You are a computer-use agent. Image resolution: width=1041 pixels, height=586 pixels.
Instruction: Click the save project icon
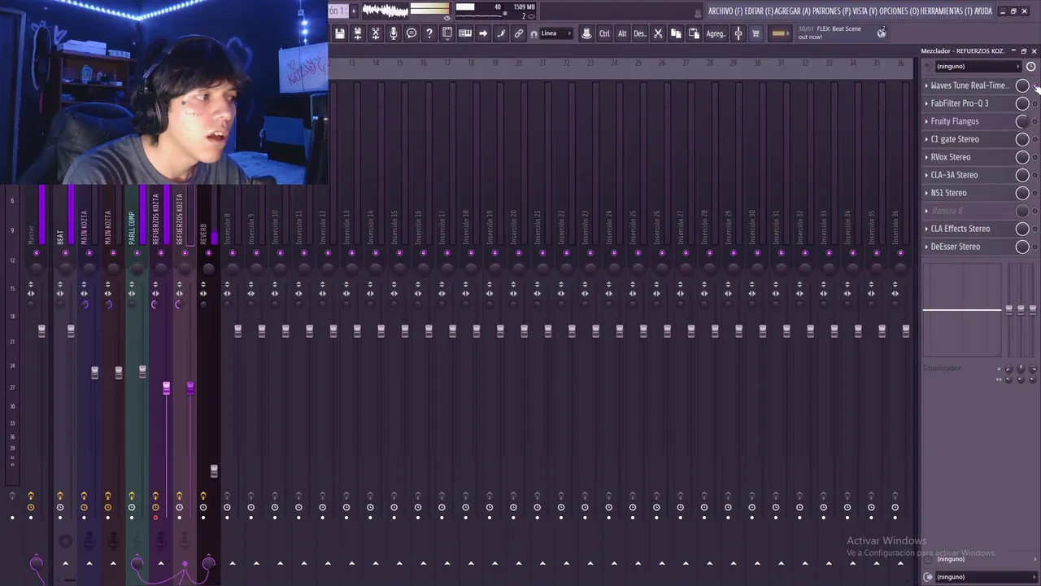click(340, 33)
